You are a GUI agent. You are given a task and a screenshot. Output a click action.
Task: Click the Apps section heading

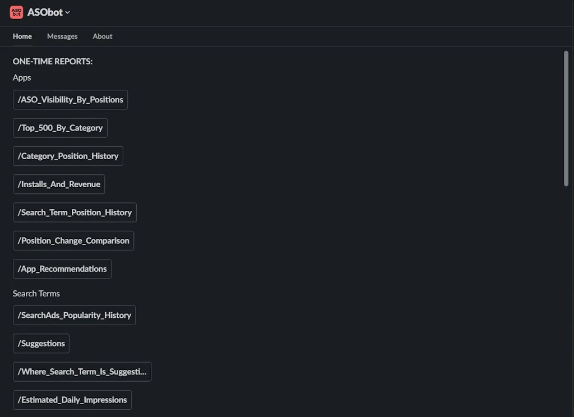(22, 77)
